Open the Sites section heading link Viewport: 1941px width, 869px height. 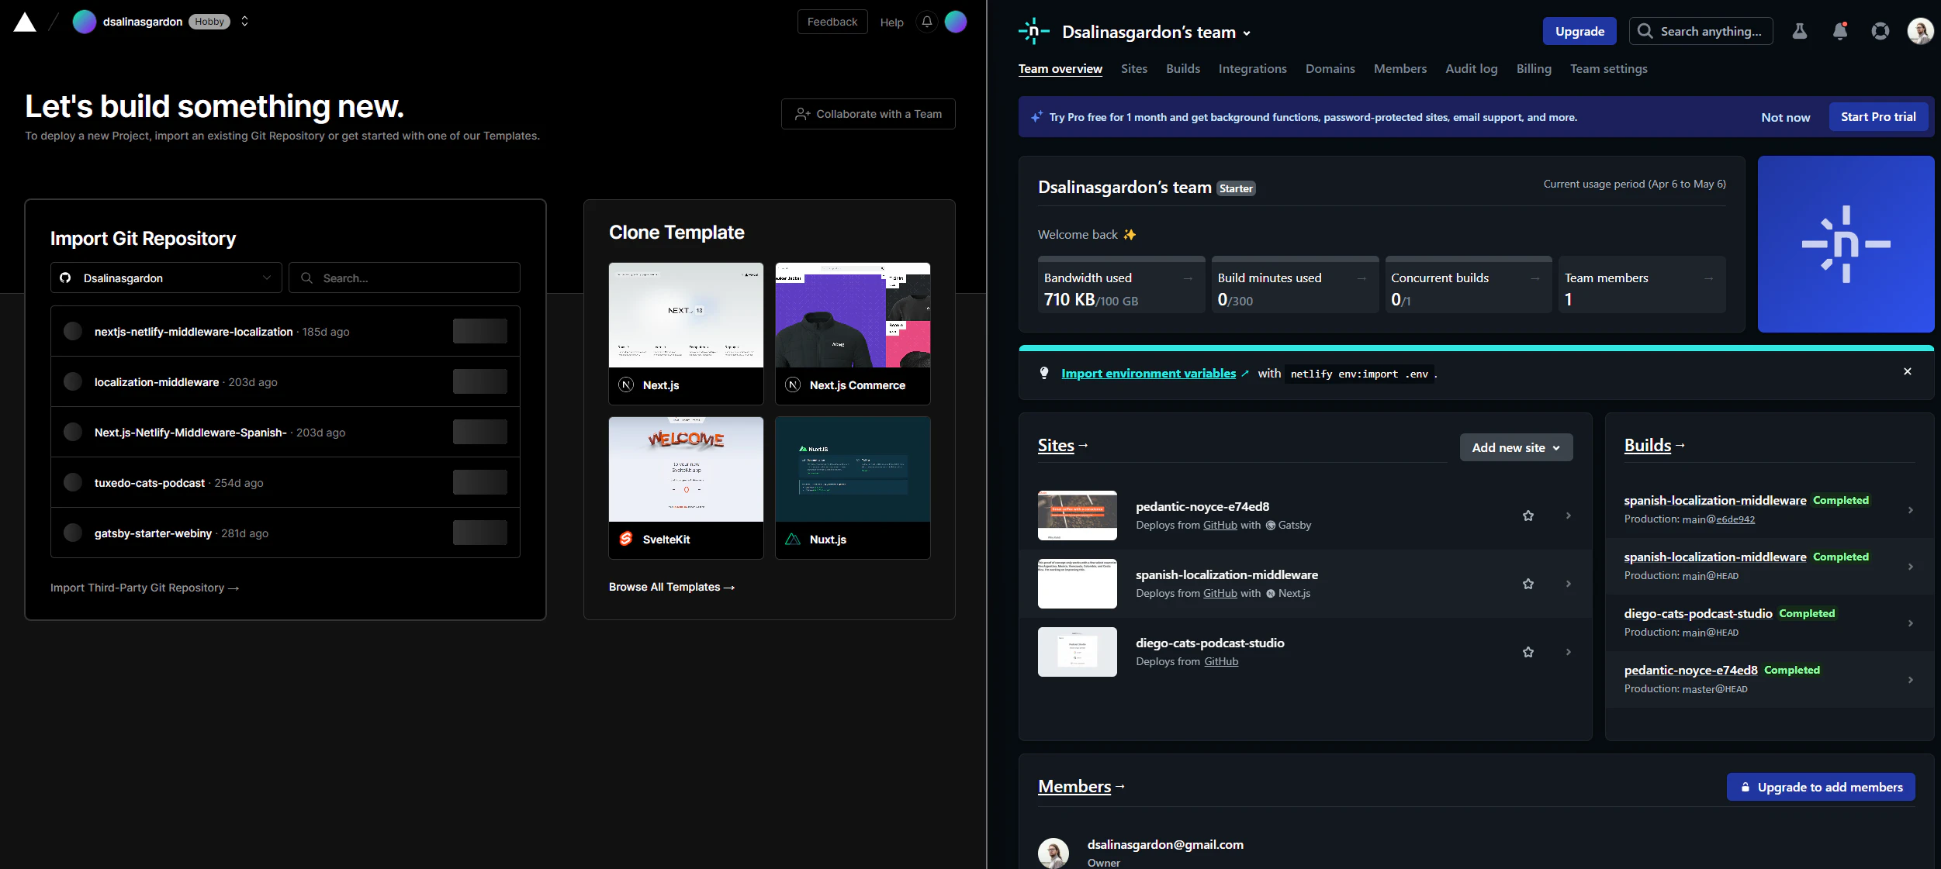pyautogui.click(x=1056, y=445)
